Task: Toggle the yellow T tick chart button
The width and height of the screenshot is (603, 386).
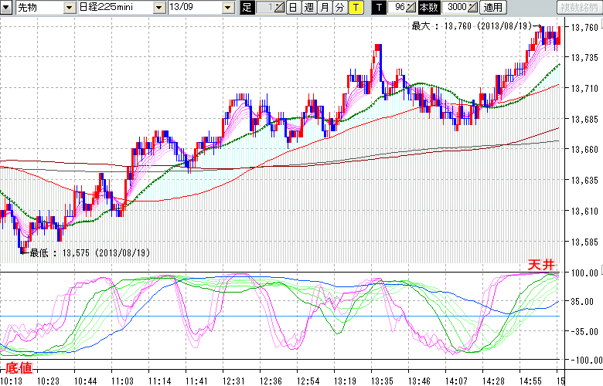Action: 355,7
